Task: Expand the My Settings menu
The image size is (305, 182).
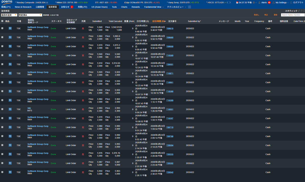Action: [x=288, y=3]
